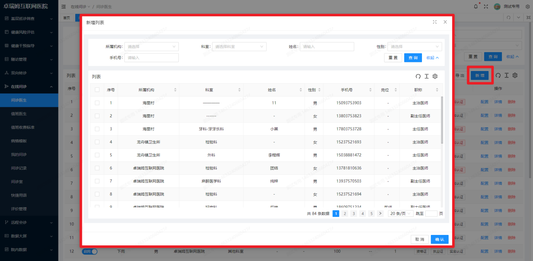Check row 7 checkbox for 纯梓
This screenshot has width=533, height=261.
pyautogui.click(x=97, y=181)
